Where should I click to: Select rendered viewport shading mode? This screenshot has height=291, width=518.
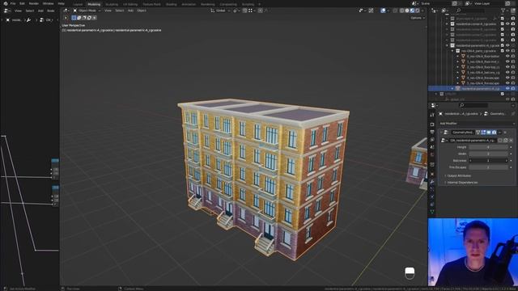(x=418, y=11)
